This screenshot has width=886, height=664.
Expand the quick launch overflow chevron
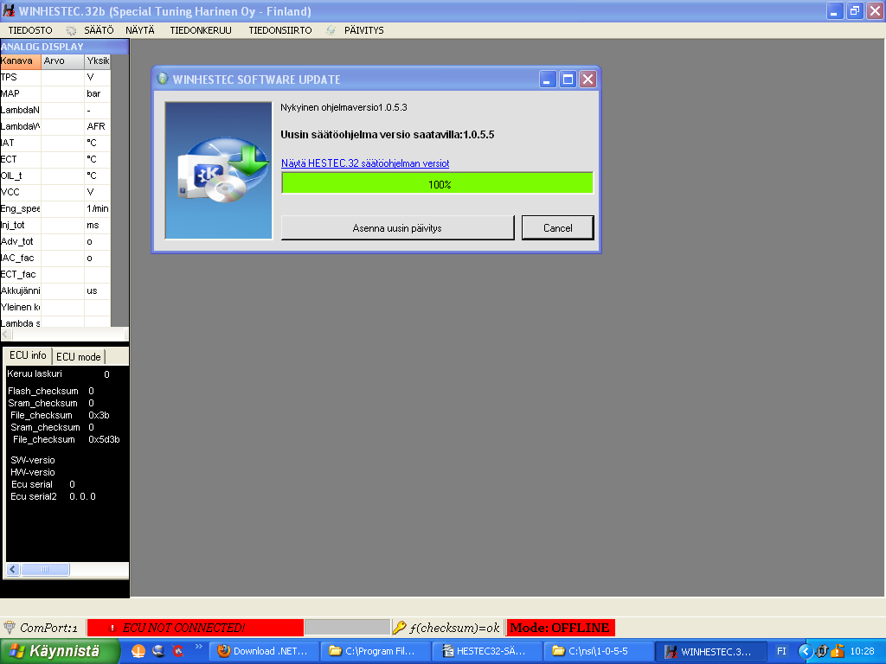[x=198, y=647]
